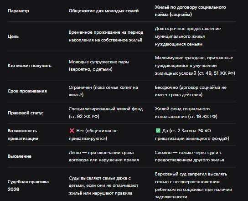The width and height of the screenshot is (248, 201).
Task: Click the 'Возможность приватизации' row label
Action: (x=23, y=134)
